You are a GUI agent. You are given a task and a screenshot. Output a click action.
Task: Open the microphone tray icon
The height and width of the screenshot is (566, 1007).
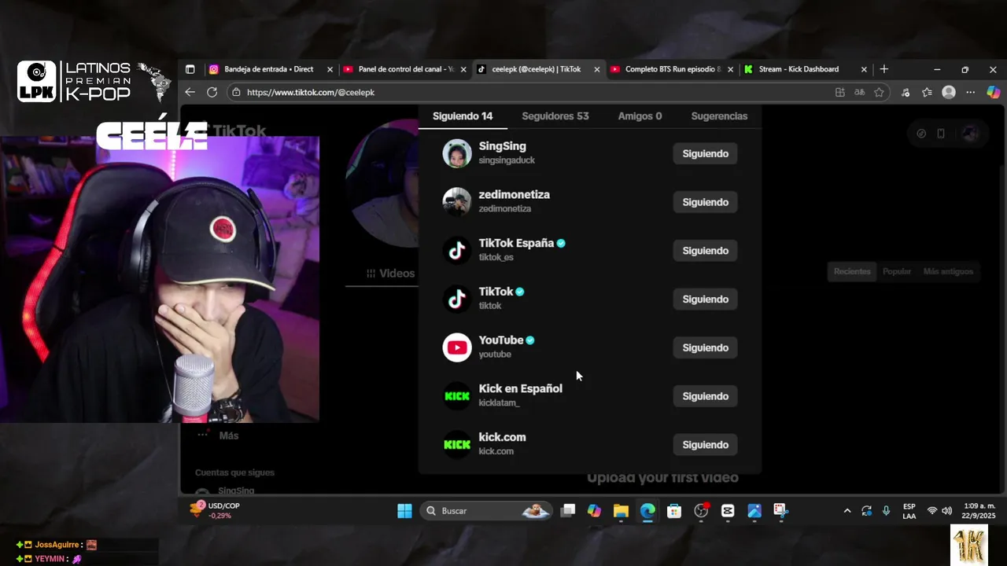[x=887, y=511]
